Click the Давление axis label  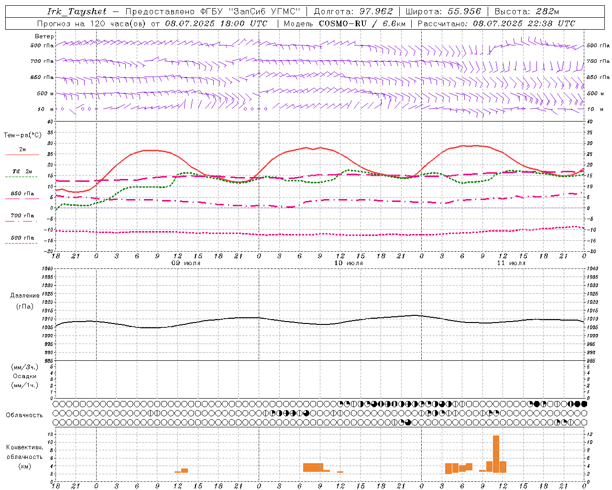[x=25, y=296]
